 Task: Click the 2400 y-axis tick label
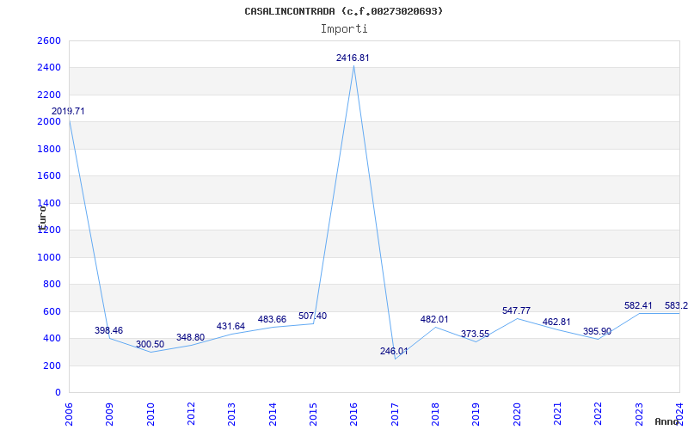coord(49,68)
